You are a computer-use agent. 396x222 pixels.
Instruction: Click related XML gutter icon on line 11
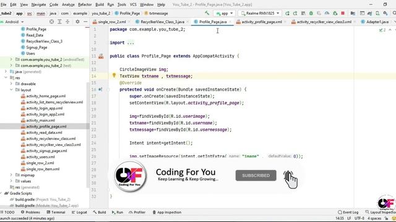101,56
